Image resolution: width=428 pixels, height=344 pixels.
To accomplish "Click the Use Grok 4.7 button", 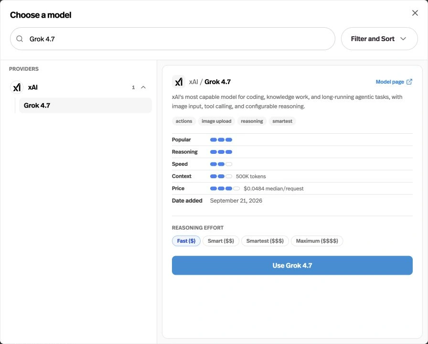I will tap(292, 265).
